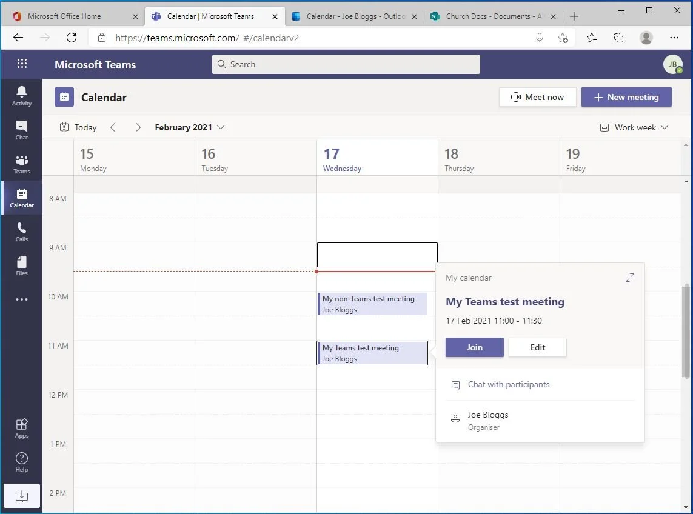Open the Work week view dropdown

(634, 127)
